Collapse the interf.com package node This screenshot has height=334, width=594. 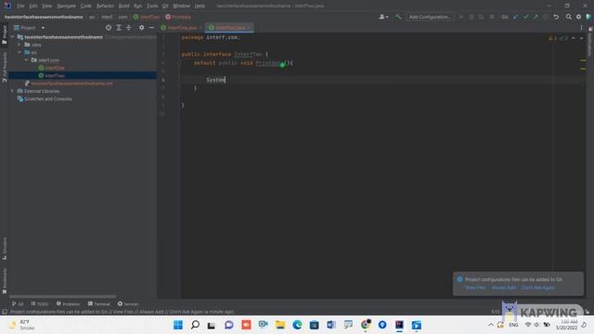pos(26,60)
